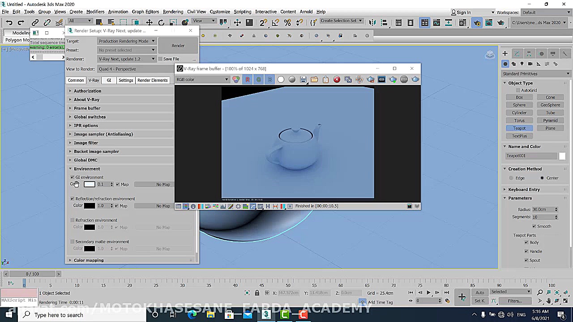Disable the GI environment checkbox

(73, 178)
